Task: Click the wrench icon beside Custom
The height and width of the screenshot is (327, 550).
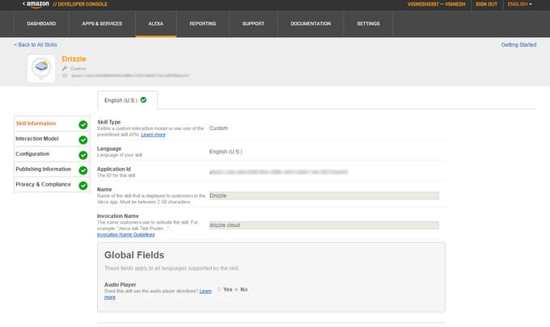Action: (64, 69)
